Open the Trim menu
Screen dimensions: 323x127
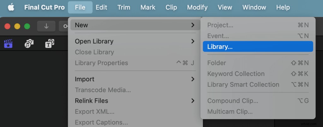[124, 7]
